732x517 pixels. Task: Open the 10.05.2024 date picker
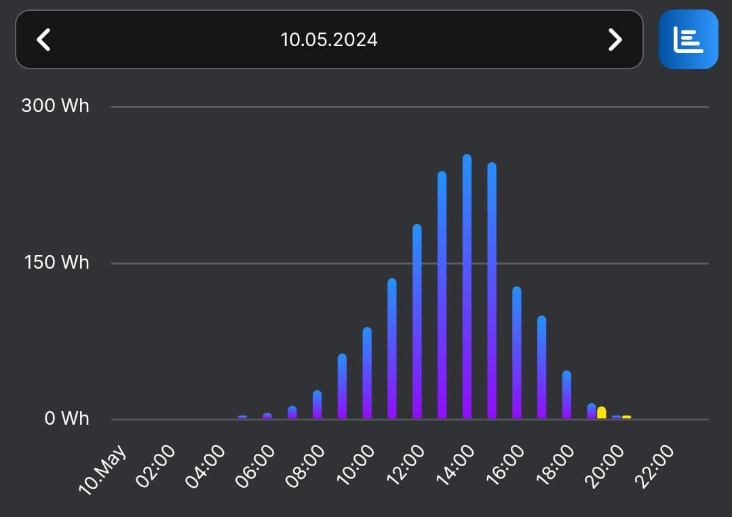[x=329, y=40]
